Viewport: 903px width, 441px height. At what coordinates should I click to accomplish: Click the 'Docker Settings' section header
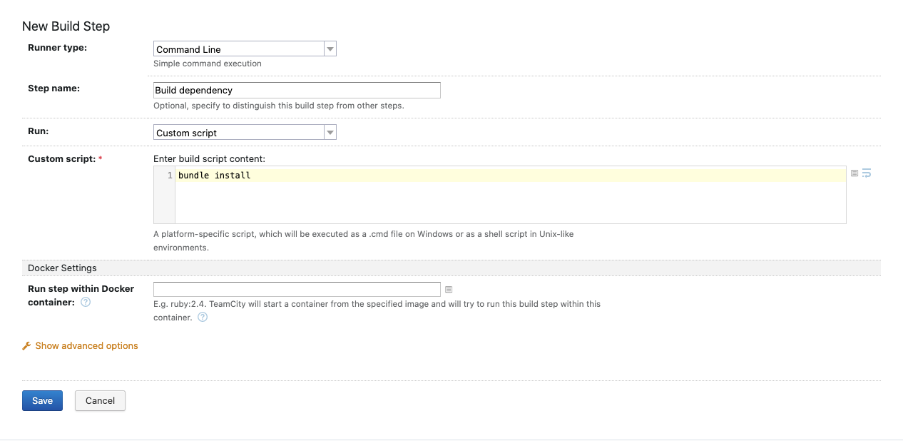point(62,268)
